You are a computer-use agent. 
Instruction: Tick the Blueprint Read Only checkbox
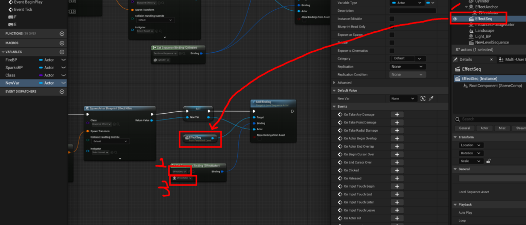(392, 27)
